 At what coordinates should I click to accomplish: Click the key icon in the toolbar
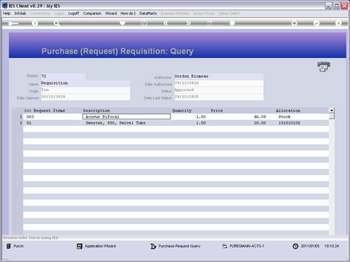coord(13,23)
